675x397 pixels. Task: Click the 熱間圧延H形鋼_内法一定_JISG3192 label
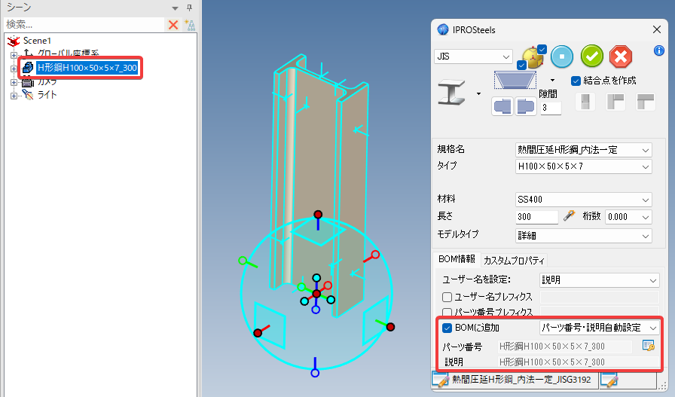(x=521, y=380)
